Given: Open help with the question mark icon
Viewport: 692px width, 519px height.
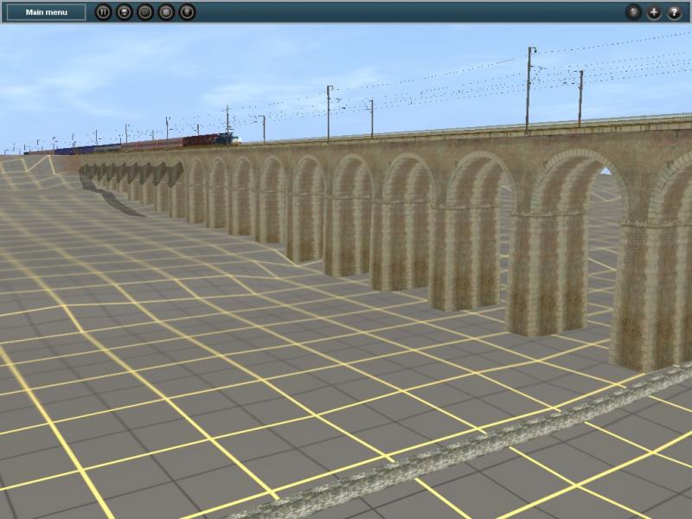Looking at the screenshot, I should pyautogui.click(x=674, y=12).
